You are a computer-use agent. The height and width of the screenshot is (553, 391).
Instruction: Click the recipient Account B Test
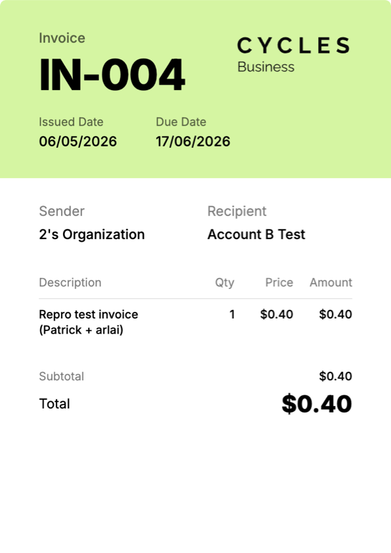coord(256,234)
